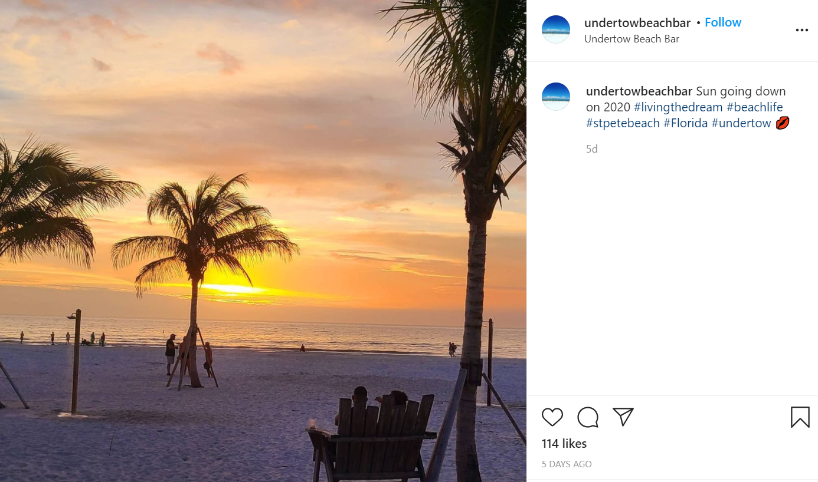Open the #Florida hashtag

click(685, 123)
